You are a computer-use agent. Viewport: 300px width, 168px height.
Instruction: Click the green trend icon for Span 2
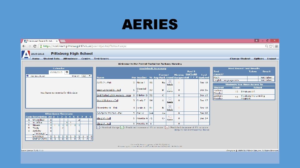click(x=170, y=89)
